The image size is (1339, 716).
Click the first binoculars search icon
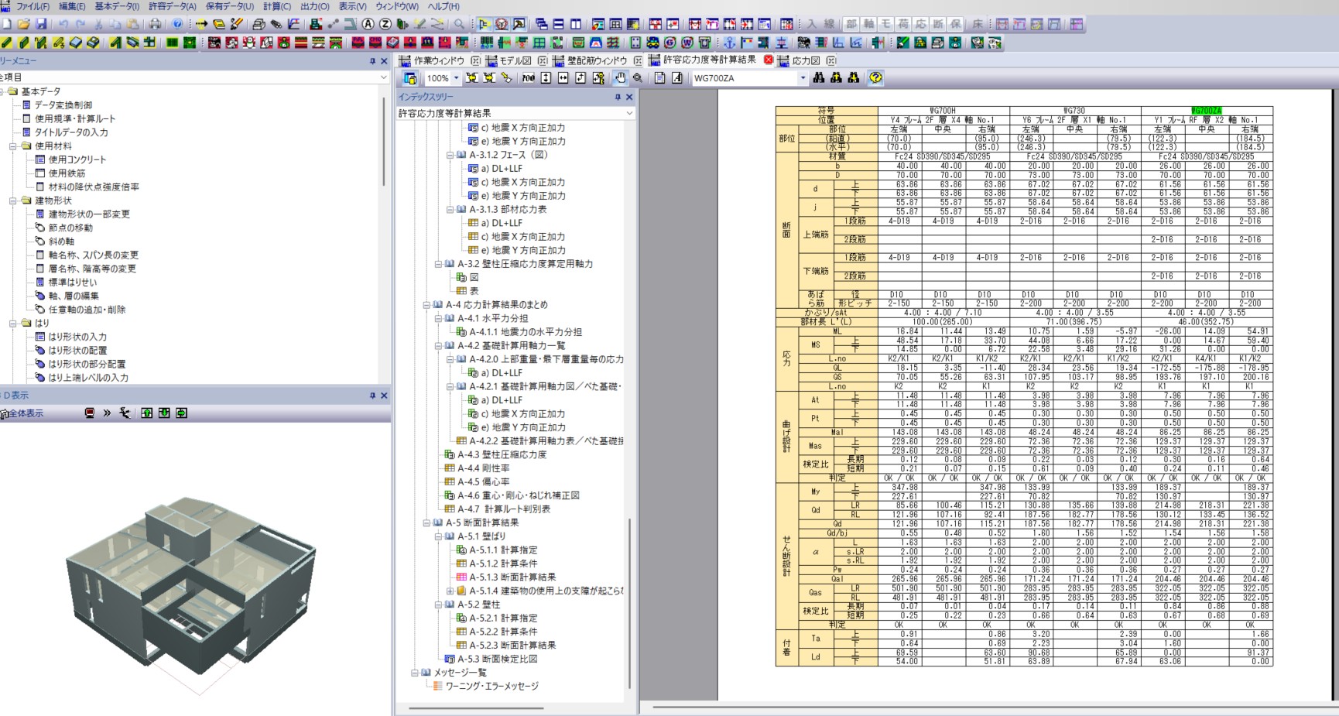[819, 78]
